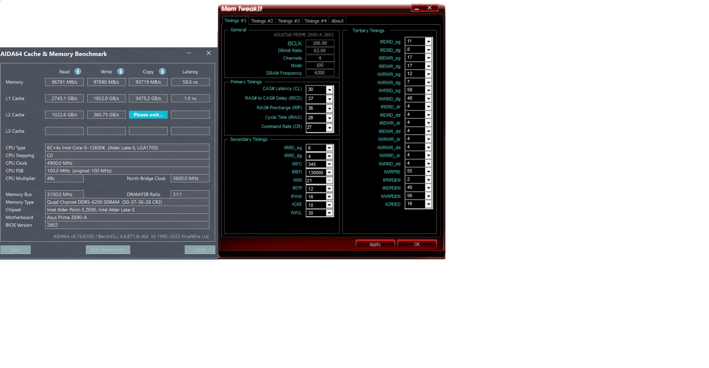The height and width of the screenshot is (368, 709).
Task: Click the Close button in AIDA64
Action: (200, 250)
